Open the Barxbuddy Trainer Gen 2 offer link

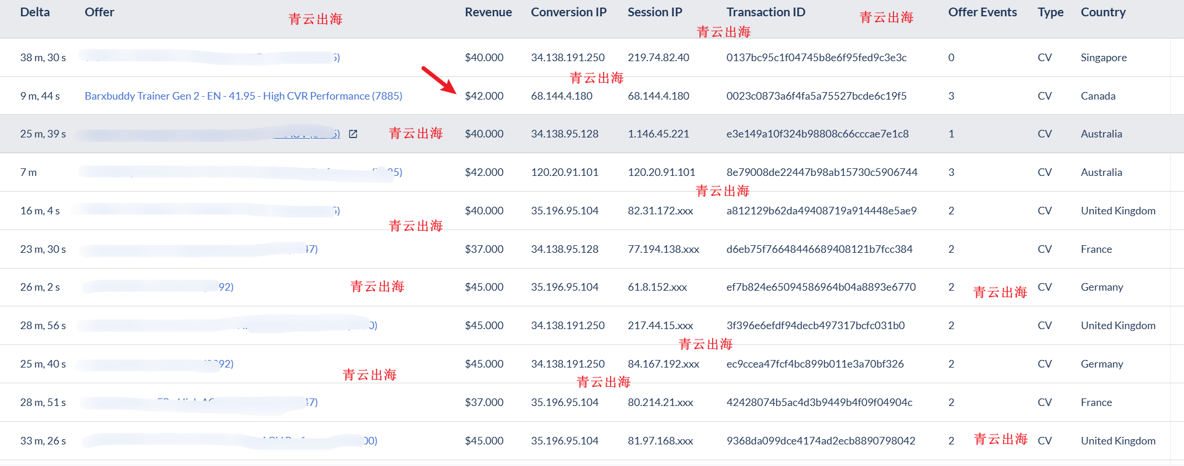pyautogui.click(x=243, y=96)
